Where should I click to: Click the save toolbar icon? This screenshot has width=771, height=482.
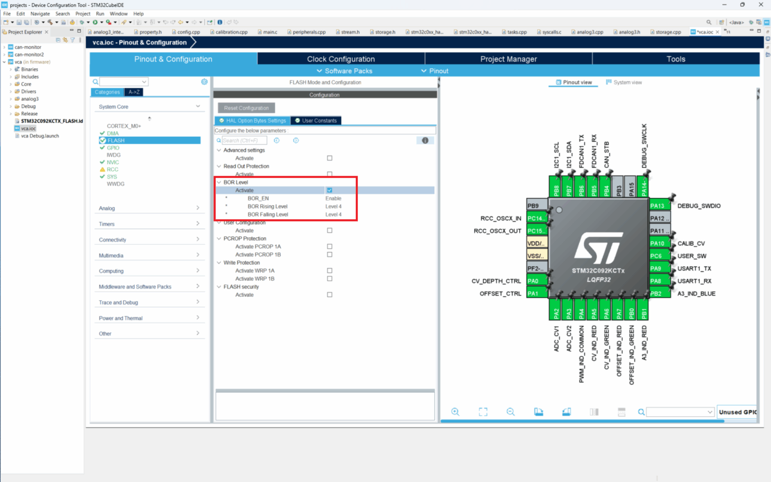(18, 22)
